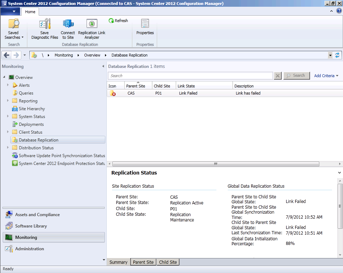The width and height of the screenshot is (343, 273).
Task: Go forward with the navigation arrow
Action: (x=16, y=55)
